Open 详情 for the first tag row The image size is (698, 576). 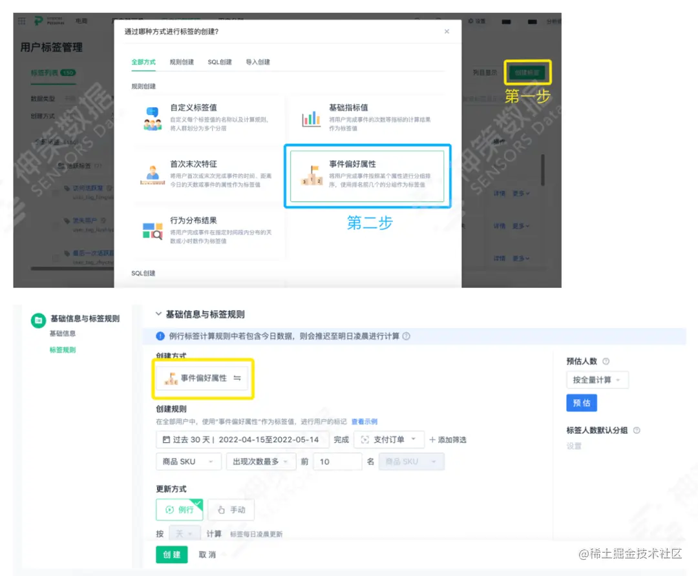coord(500,194)
